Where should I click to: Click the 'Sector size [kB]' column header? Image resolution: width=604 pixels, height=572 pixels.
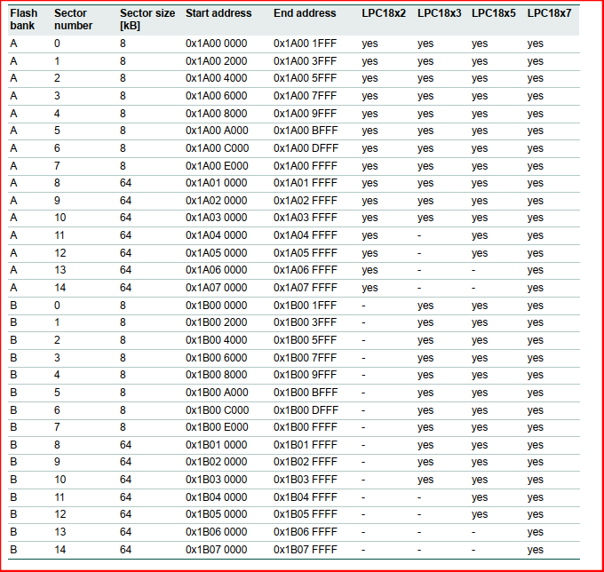click(x=147, y=20)
